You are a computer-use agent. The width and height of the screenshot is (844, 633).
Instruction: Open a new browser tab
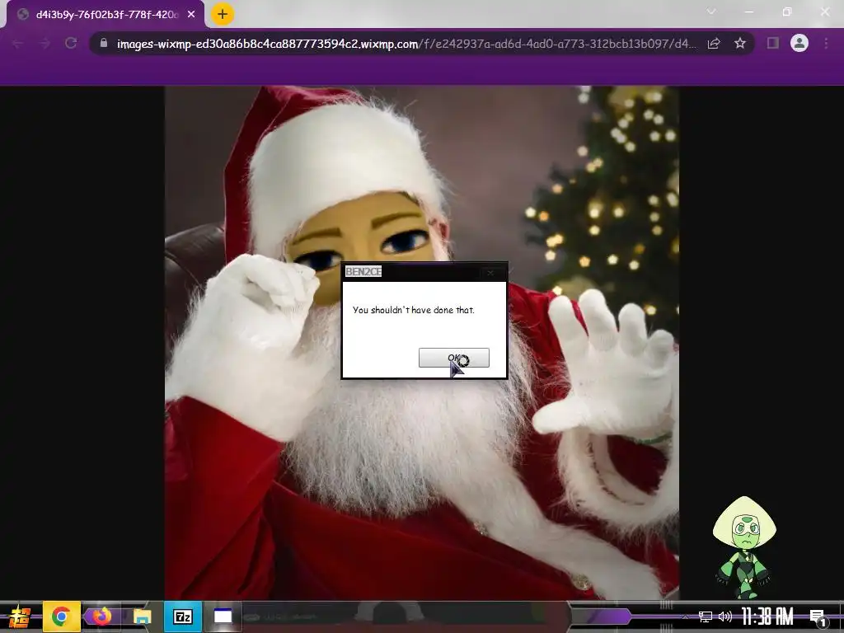[223, 15]
